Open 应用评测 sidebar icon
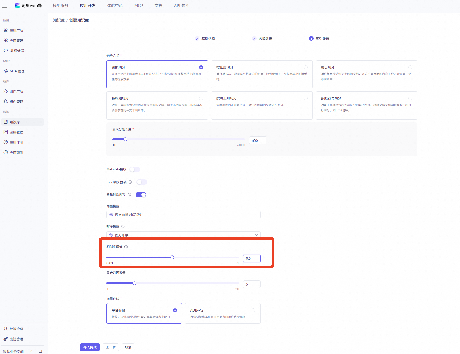Viewport: 460px width, 354px height. (6, 142)
